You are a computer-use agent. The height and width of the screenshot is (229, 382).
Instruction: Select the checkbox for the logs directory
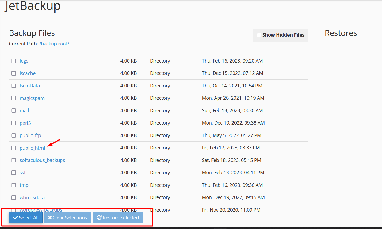point(14,61)
